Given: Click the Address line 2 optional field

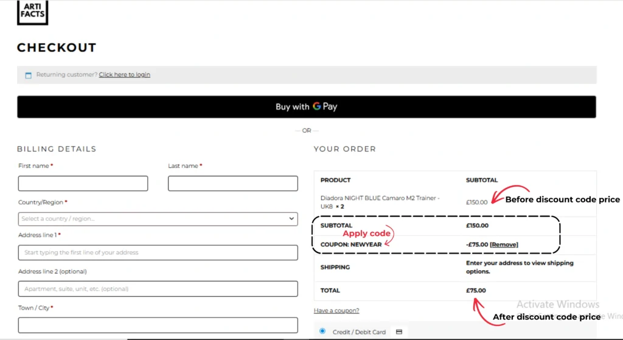Looking at the screenshot, I should (157, 289).
